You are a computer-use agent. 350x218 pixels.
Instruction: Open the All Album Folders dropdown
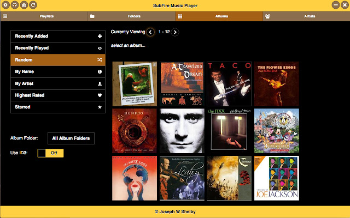tap(71, 138)
